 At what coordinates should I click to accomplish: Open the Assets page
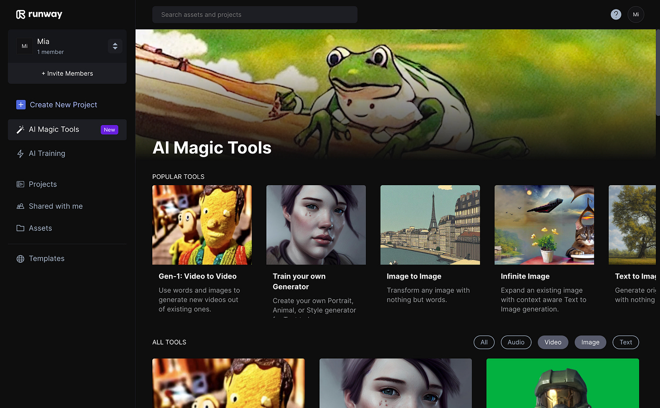[40, 228]
